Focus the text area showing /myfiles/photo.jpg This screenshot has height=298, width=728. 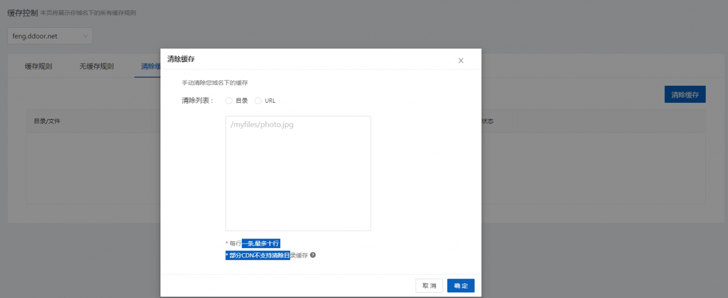[x=298, y=173]
